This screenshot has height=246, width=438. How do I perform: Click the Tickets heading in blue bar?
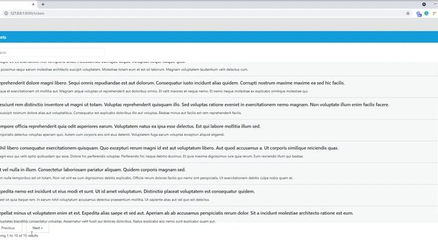3,37
